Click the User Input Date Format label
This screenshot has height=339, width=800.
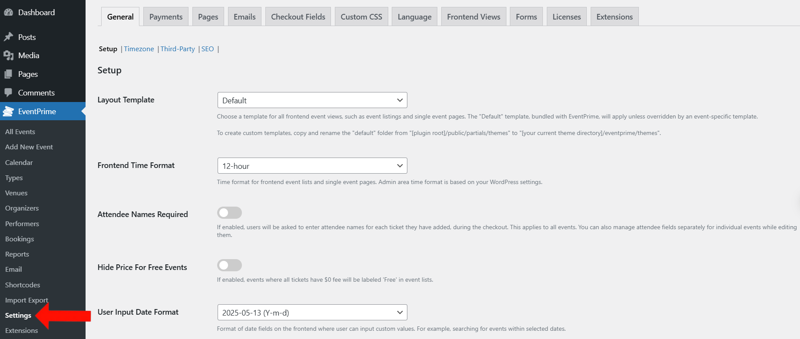(138, 312)
